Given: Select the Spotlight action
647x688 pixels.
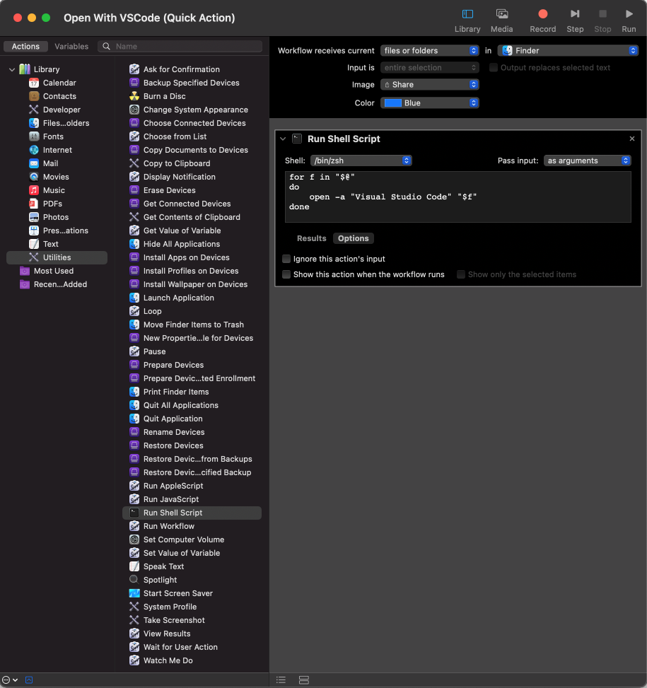Looking at the screenshot, I should 160,580.
